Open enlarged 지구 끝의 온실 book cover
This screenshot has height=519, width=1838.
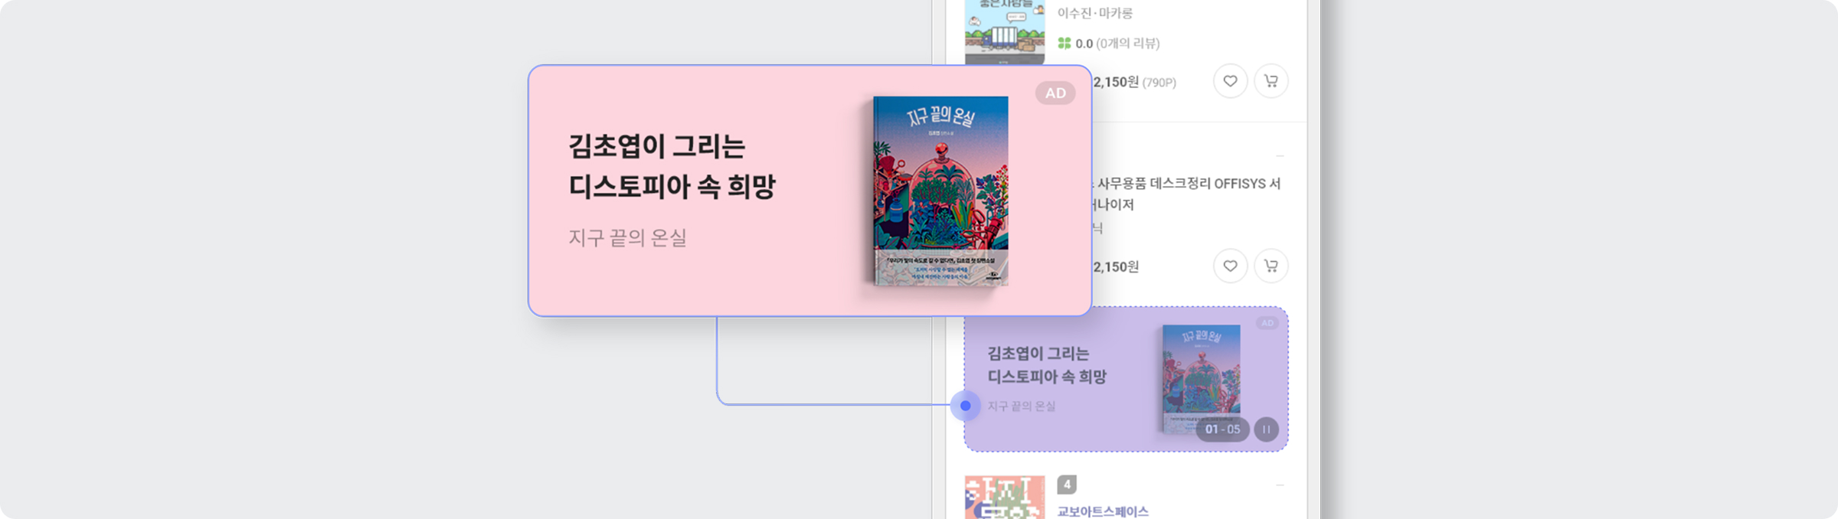tap(941, 191)
